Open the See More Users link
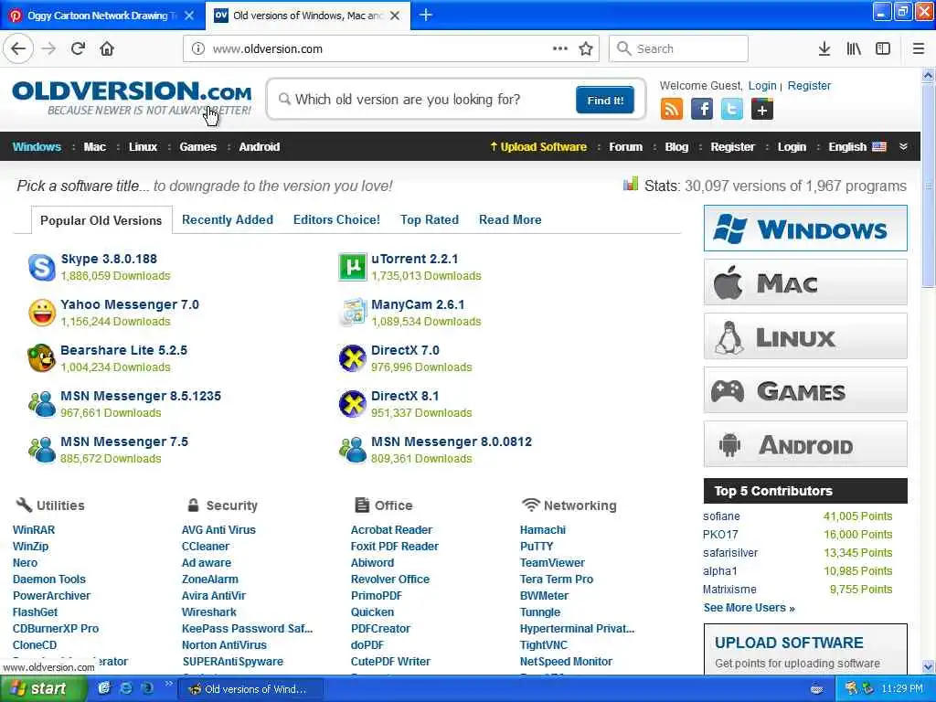The width and height of the screenshot is (936, 702). pos(750,608)
